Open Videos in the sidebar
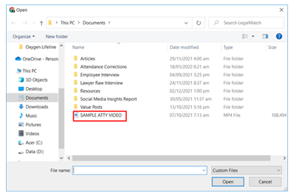 tap(29, 134)
